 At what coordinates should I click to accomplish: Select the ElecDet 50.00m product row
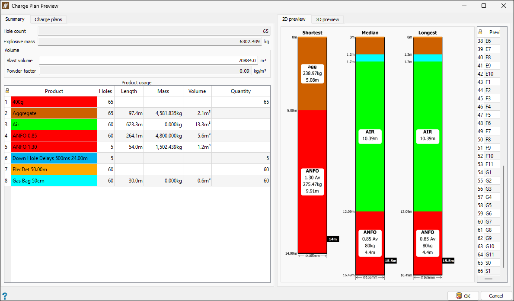click(137, 170)
